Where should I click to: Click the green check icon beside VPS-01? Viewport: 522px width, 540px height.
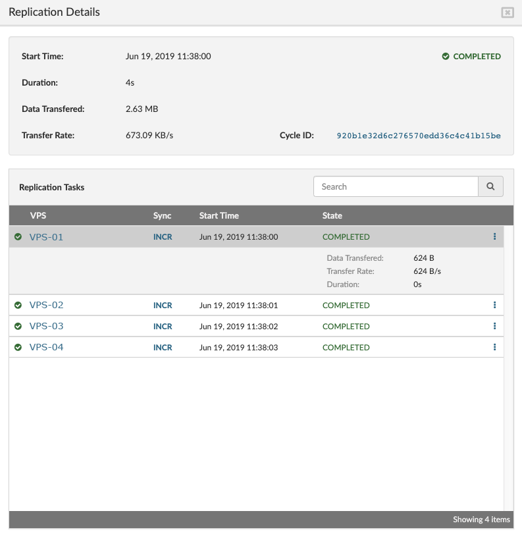(18, 236)
